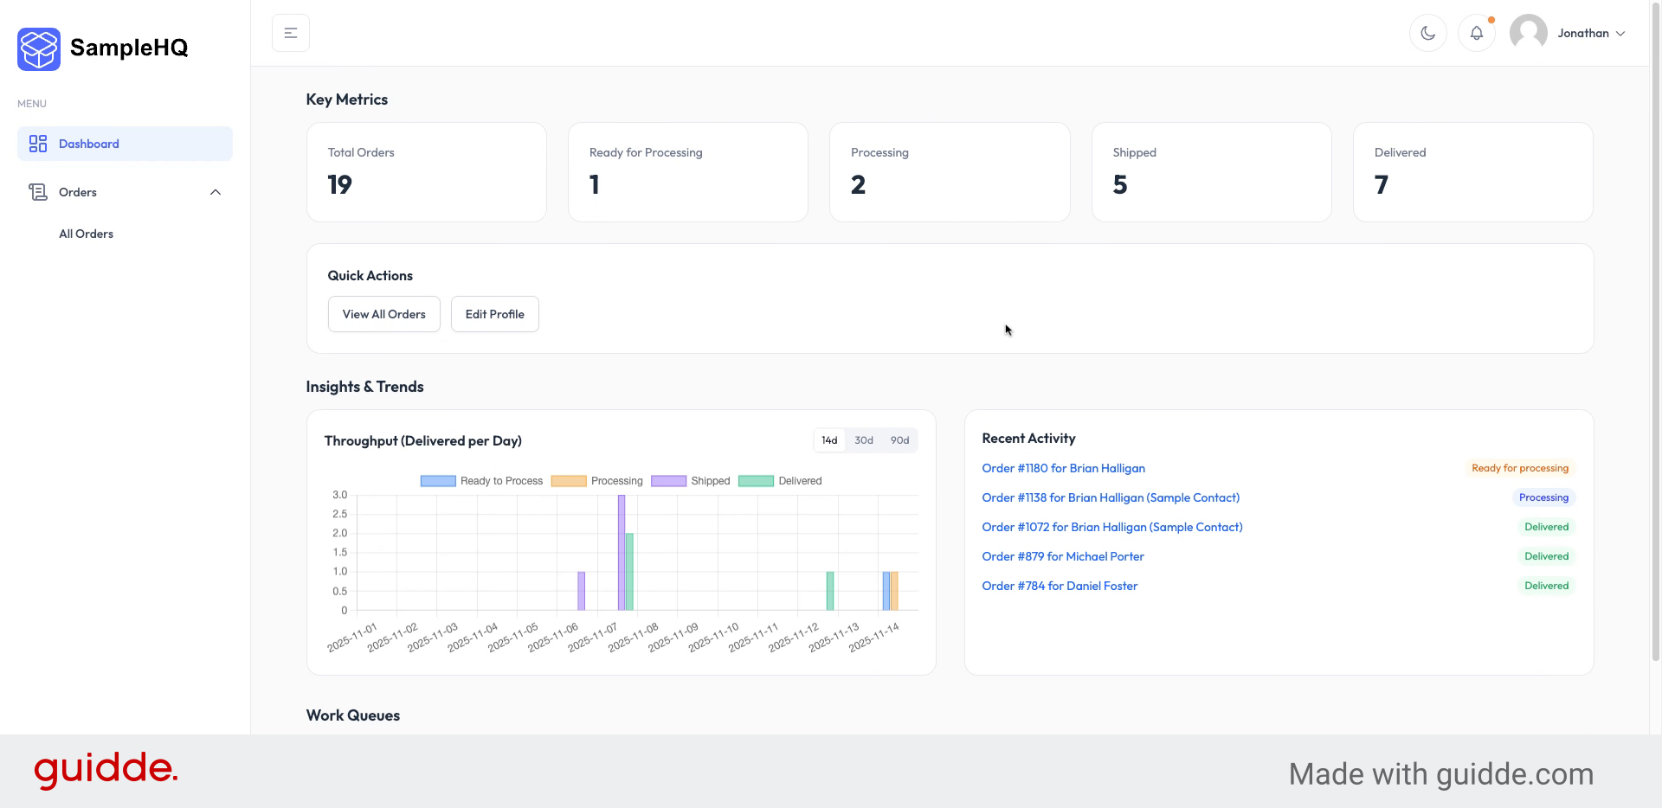Click the SampleHQ cube logo icon
The height and width of the screenshot is (808, 1662).
point(39,48)
